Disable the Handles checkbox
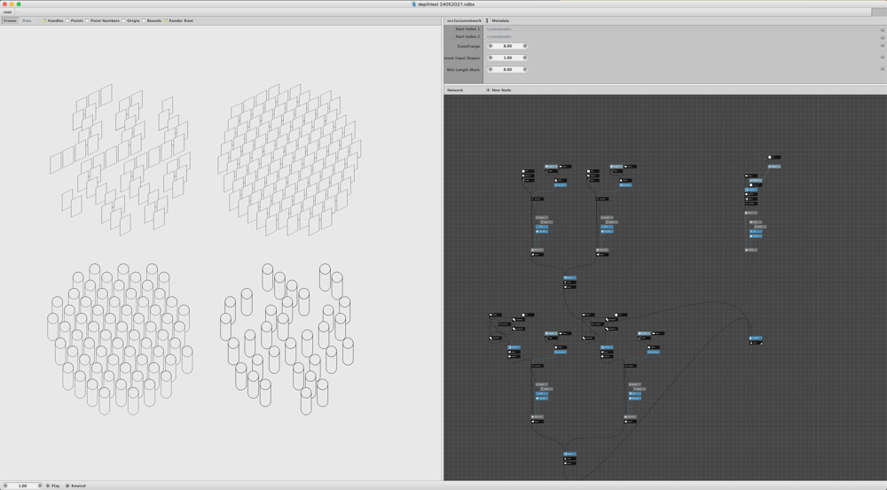Image resolution: width=887 pixels, height=490 pixels. (x=44, y=21)
